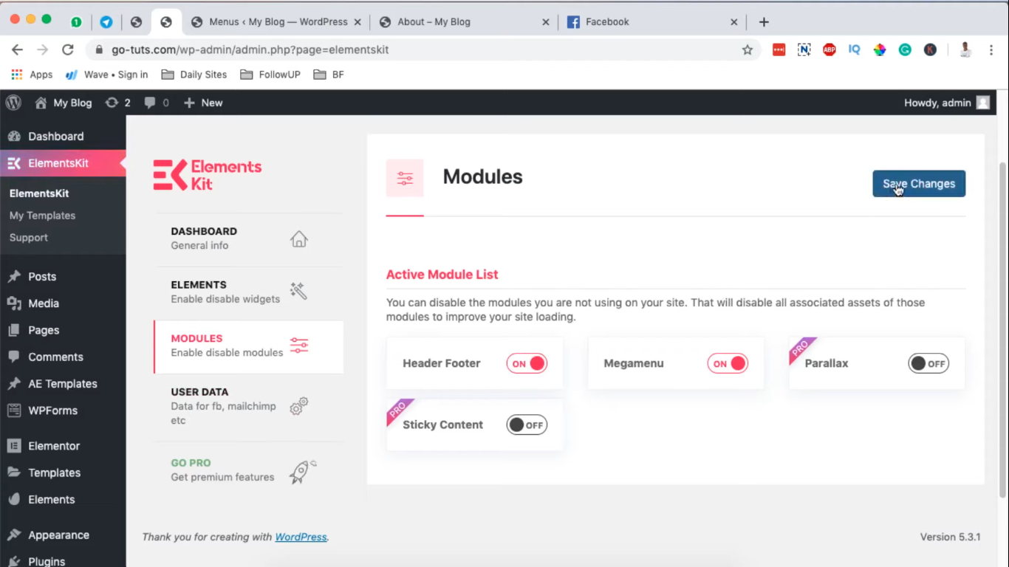Open the Apps bookmarks shortcut
The image size is (1009, 567).
[32, 75]
